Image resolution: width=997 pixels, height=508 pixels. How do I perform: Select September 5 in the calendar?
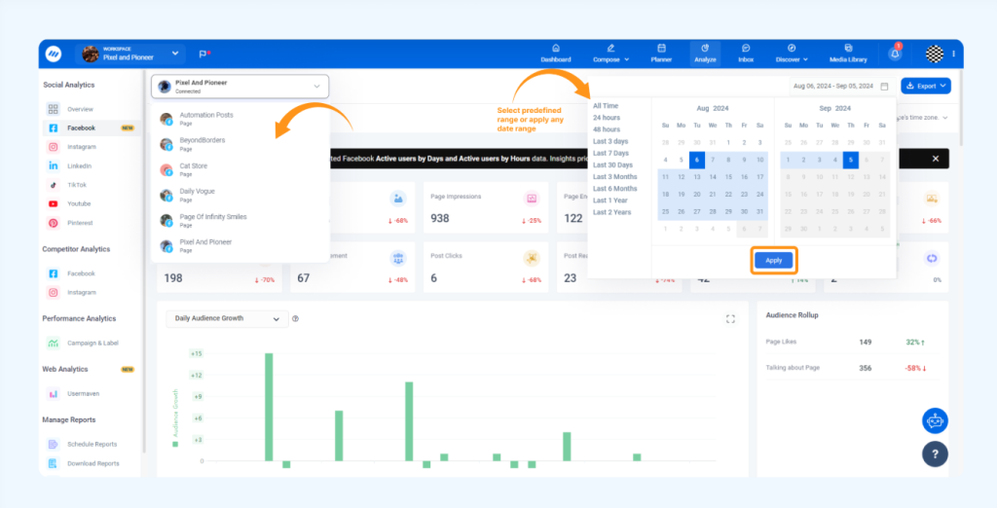849,160
